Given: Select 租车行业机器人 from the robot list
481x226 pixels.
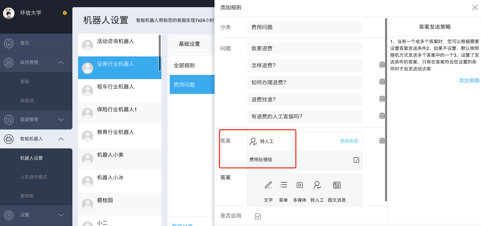Looking at the screenshot, I should tap(116, 87).
